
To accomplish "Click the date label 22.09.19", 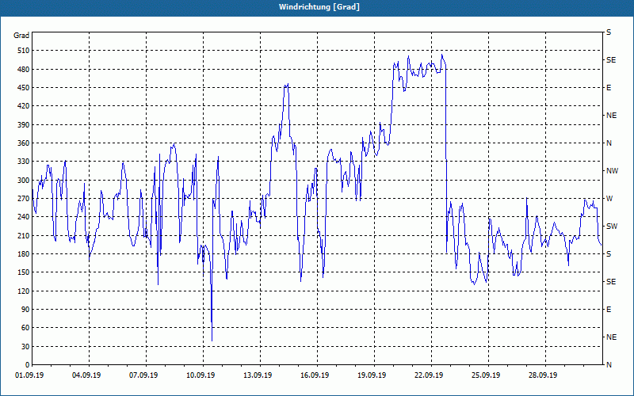I will pyautogui.click(x=429, y=375).
